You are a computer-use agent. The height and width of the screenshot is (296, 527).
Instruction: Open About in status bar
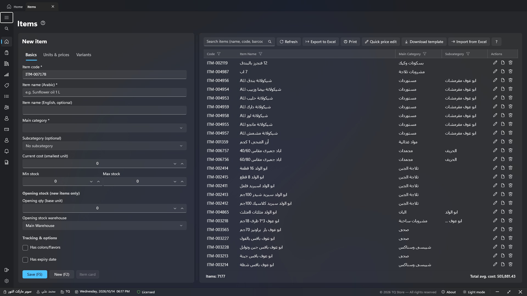pyautogui.click(x=448, y=292)
